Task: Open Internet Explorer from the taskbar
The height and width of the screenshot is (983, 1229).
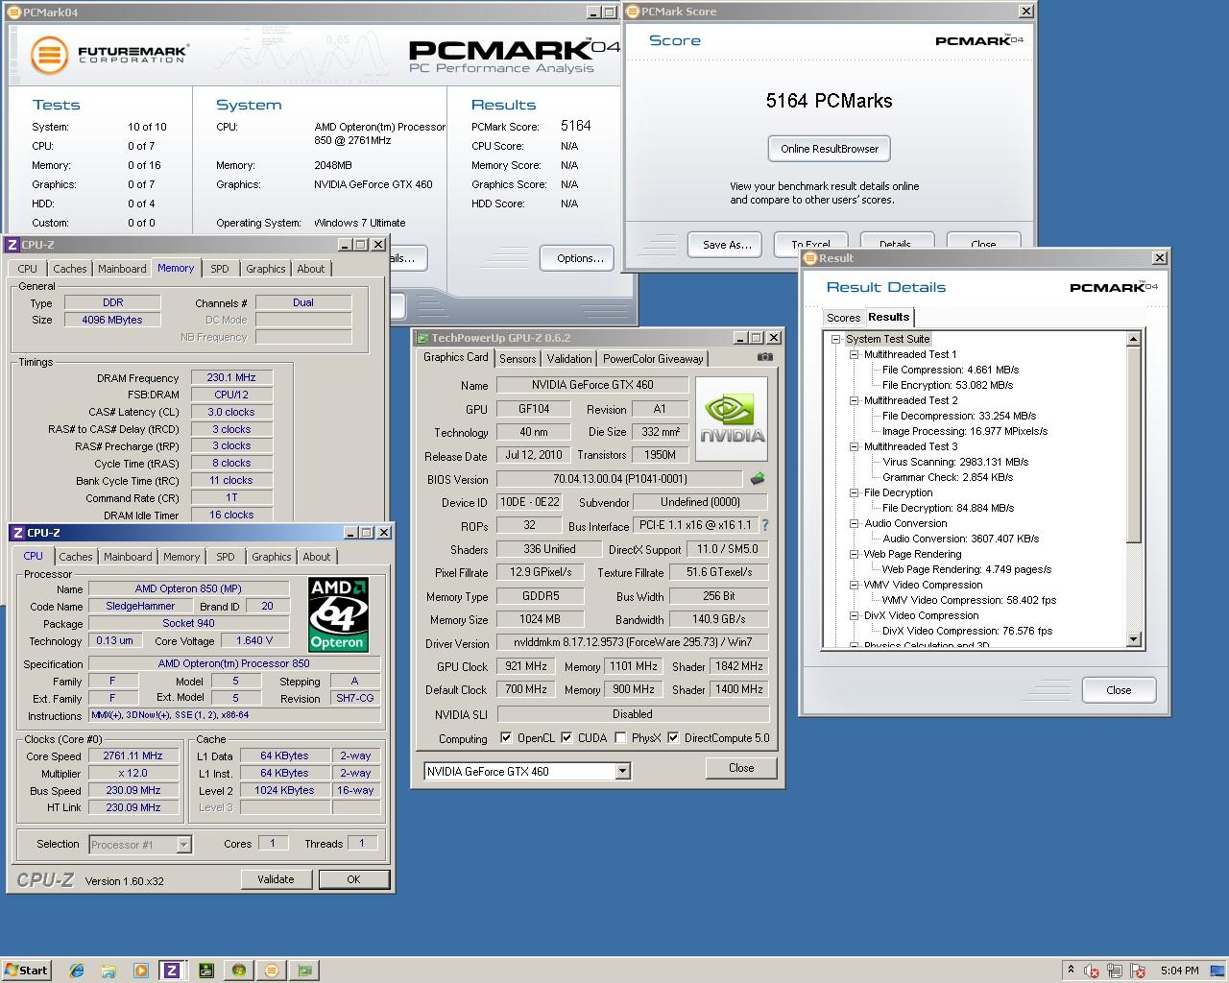Action: point(77,971)
